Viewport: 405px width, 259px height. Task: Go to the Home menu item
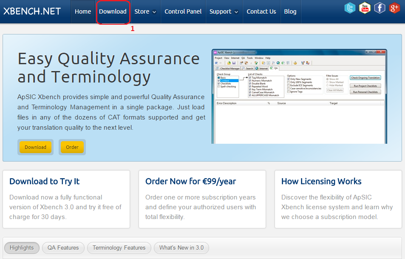[82, 11]
